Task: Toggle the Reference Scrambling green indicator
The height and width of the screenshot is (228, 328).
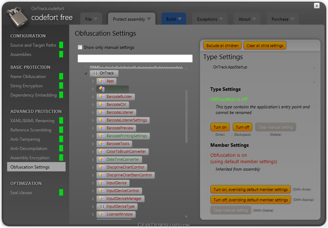Action: pos(61,130)
